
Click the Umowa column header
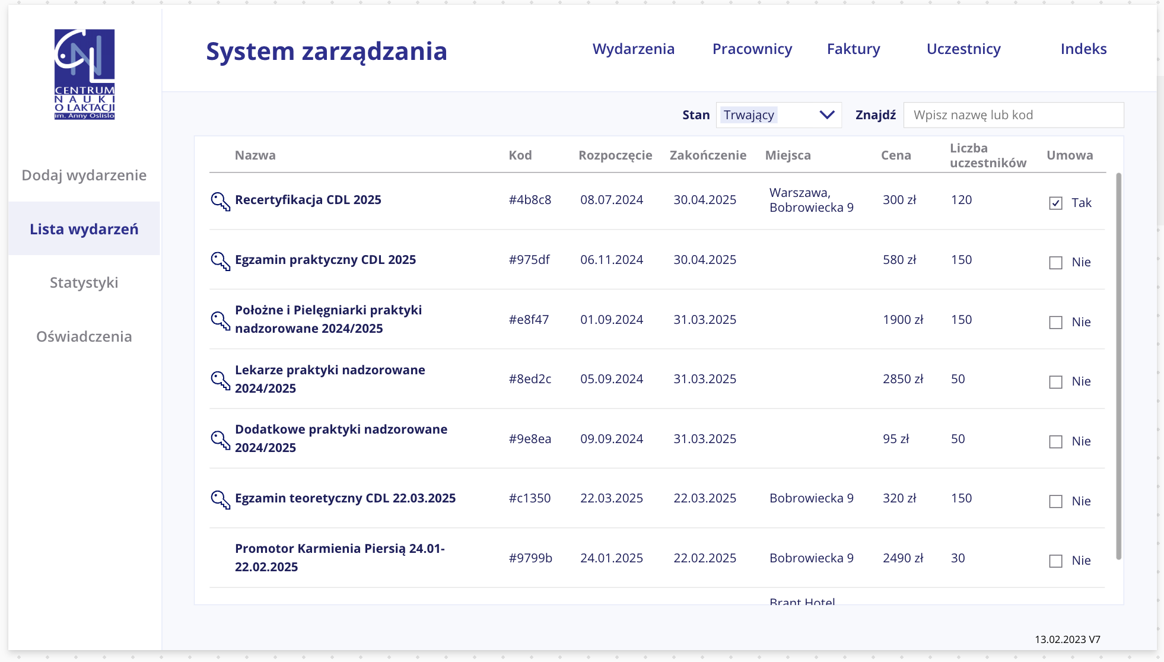(1070, 155)
